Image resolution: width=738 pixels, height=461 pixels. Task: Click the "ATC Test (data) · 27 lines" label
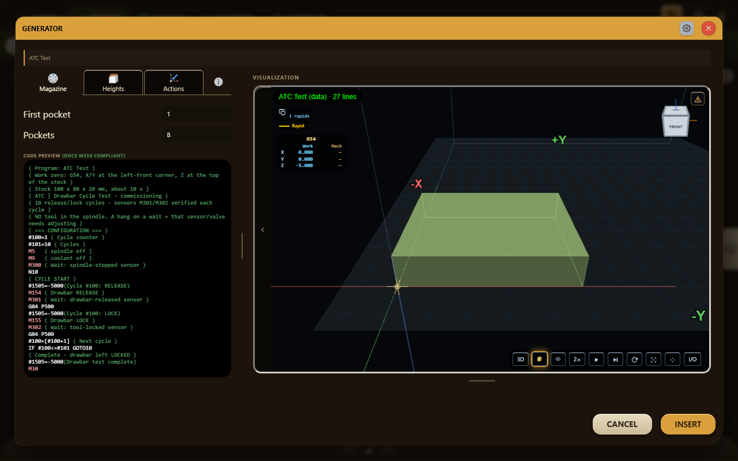click(x=318, y=97)
